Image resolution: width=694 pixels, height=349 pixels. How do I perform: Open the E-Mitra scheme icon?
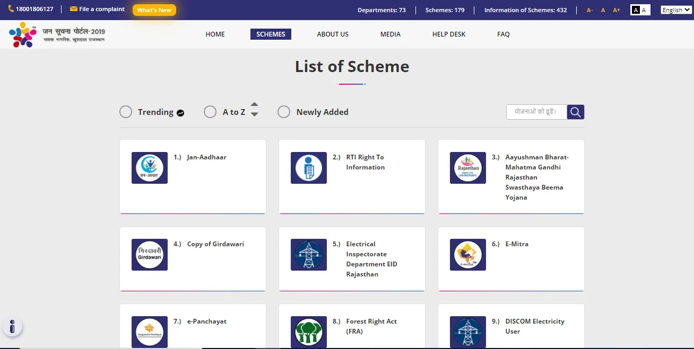point(468,255)
